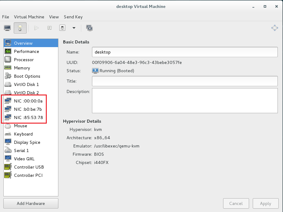Select Performance in the hardware list

click(31, 51)
